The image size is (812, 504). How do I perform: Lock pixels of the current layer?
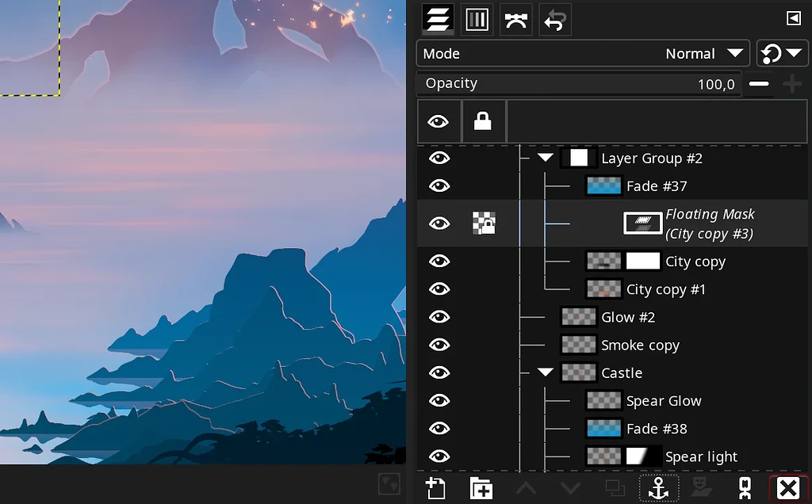(x=484, y=120)
